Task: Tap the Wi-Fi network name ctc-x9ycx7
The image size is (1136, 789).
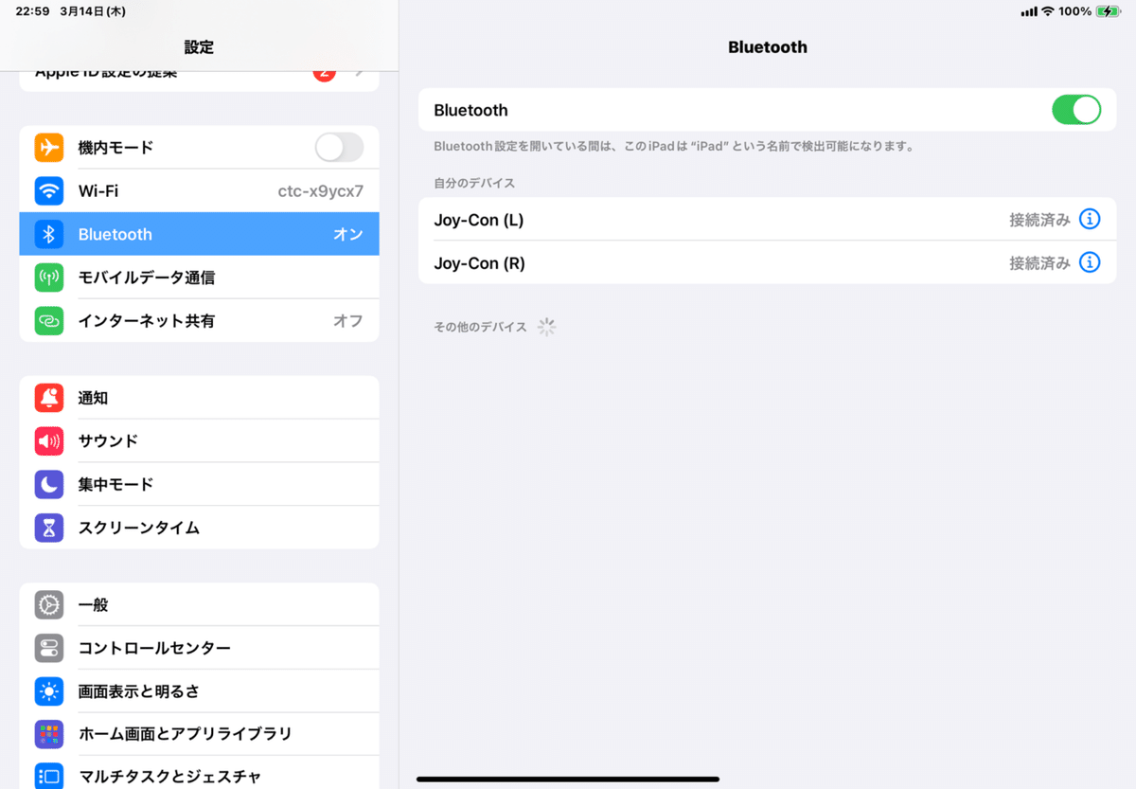Action: coord(320,191)
